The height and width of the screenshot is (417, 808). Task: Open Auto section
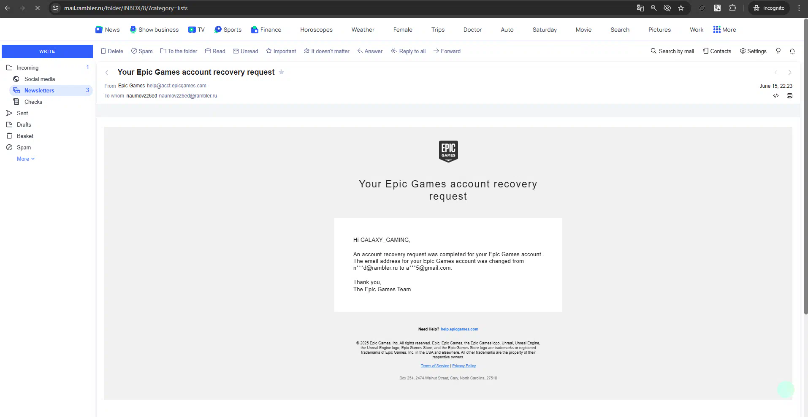(507, 30)
